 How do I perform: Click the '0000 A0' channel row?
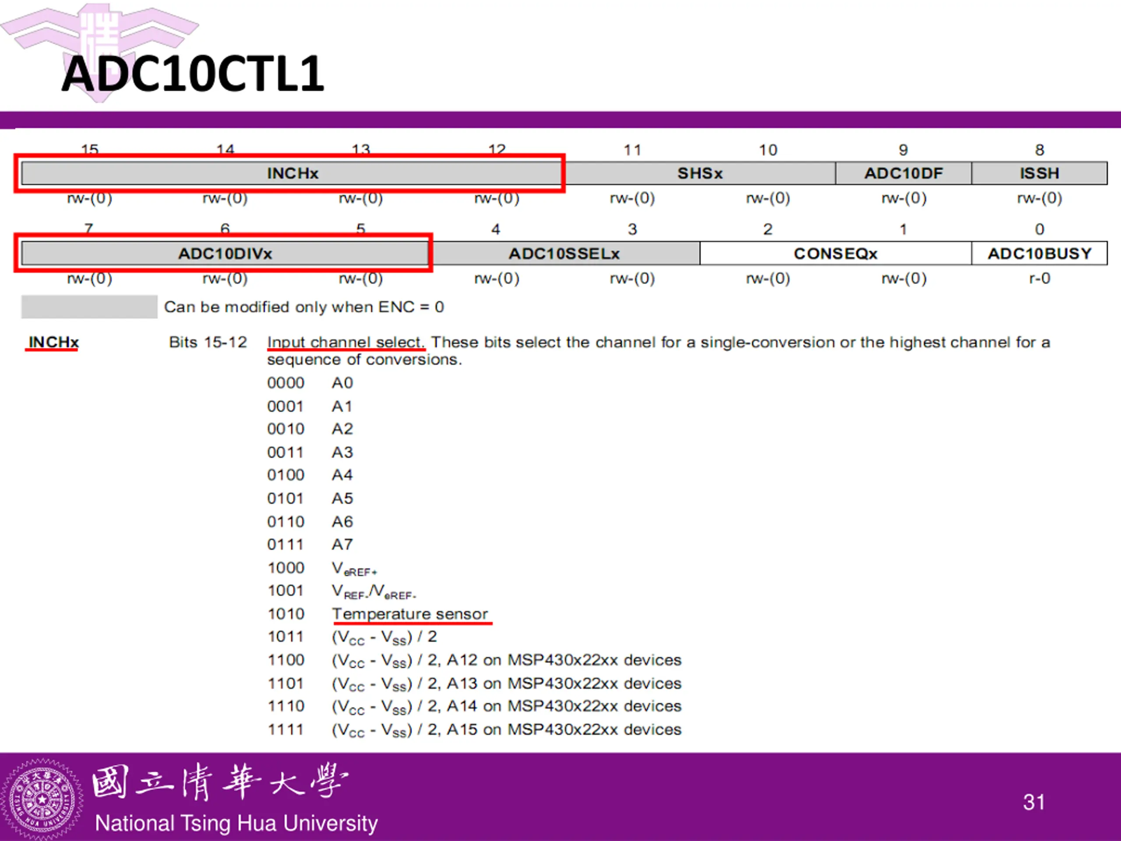pos(310,383)
